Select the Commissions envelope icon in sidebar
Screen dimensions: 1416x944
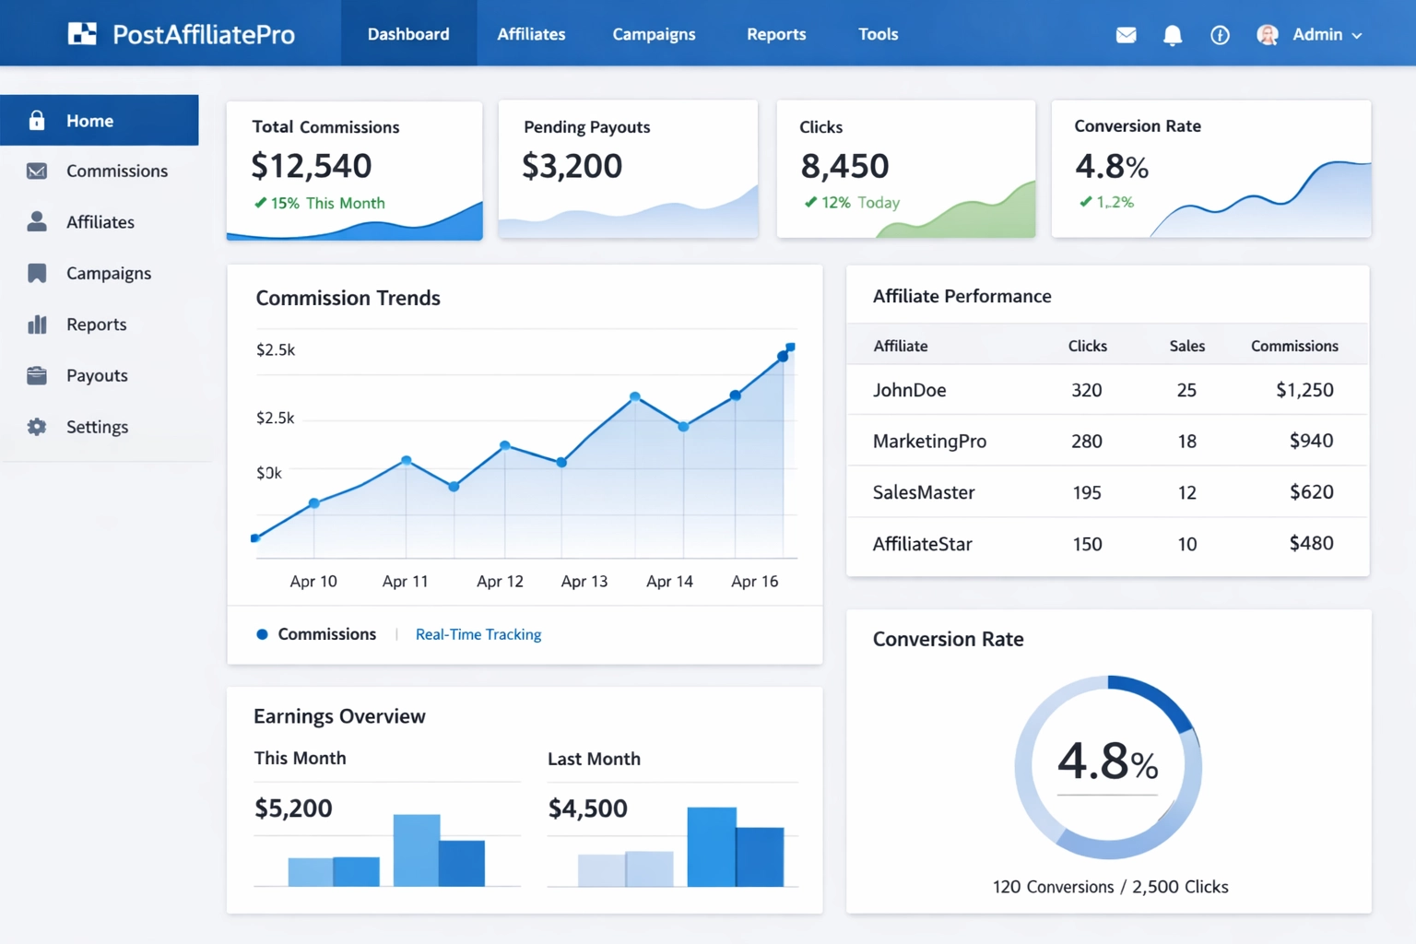36,171
